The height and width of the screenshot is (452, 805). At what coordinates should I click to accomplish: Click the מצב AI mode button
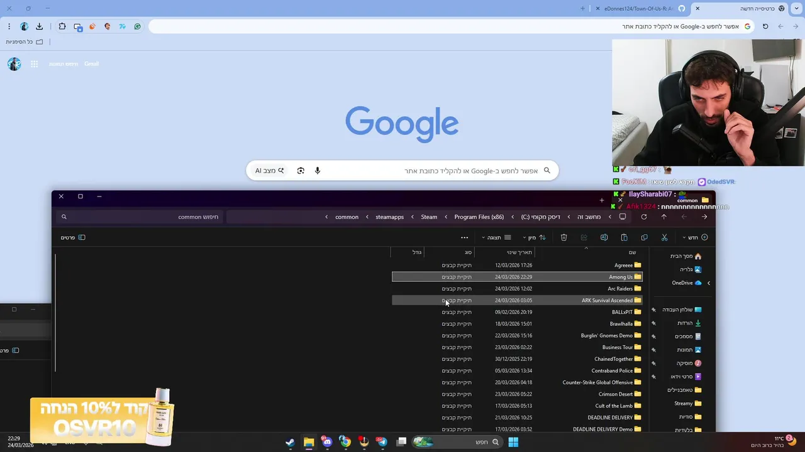pos(269,171)
